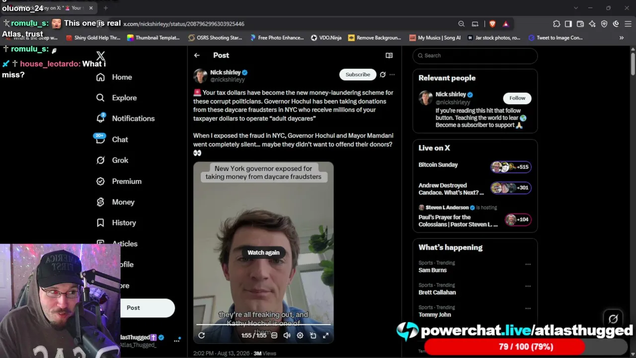Open Tweet to Image Con... bookmark
The height and width of the screenshot is (358, 636).
pos(556,38)
